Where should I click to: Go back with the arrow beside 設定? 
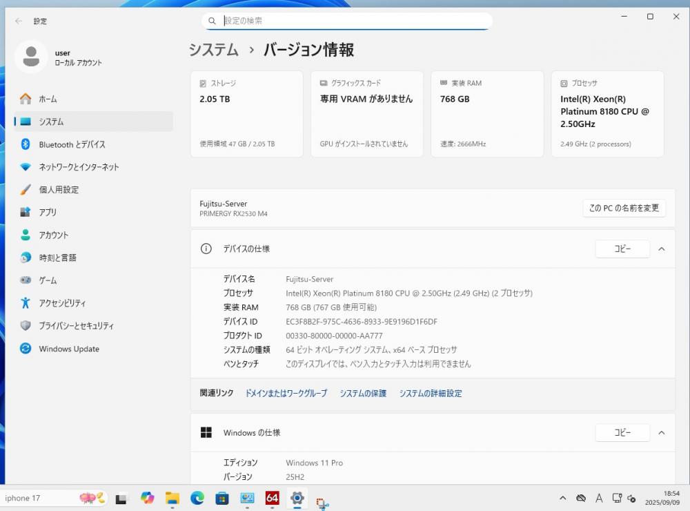click(x=19, y=21)
